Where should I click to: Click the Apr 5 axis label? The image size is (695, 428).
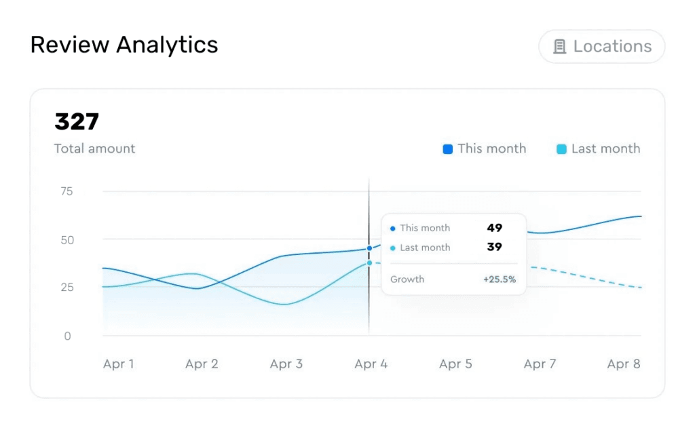[455, 364]
